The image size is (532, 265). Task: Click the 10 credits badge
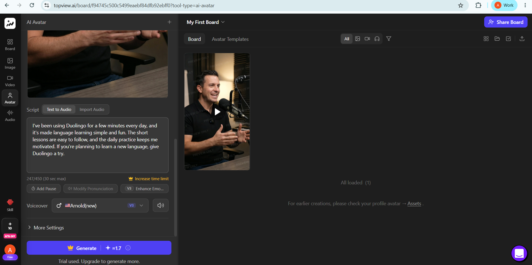10,226
